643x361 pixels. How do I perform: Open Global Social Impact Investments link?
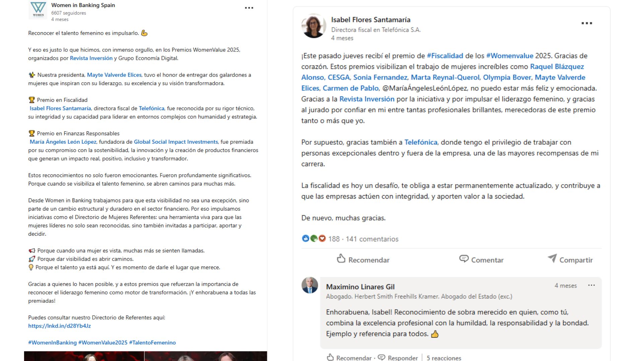tap(176, 142)
